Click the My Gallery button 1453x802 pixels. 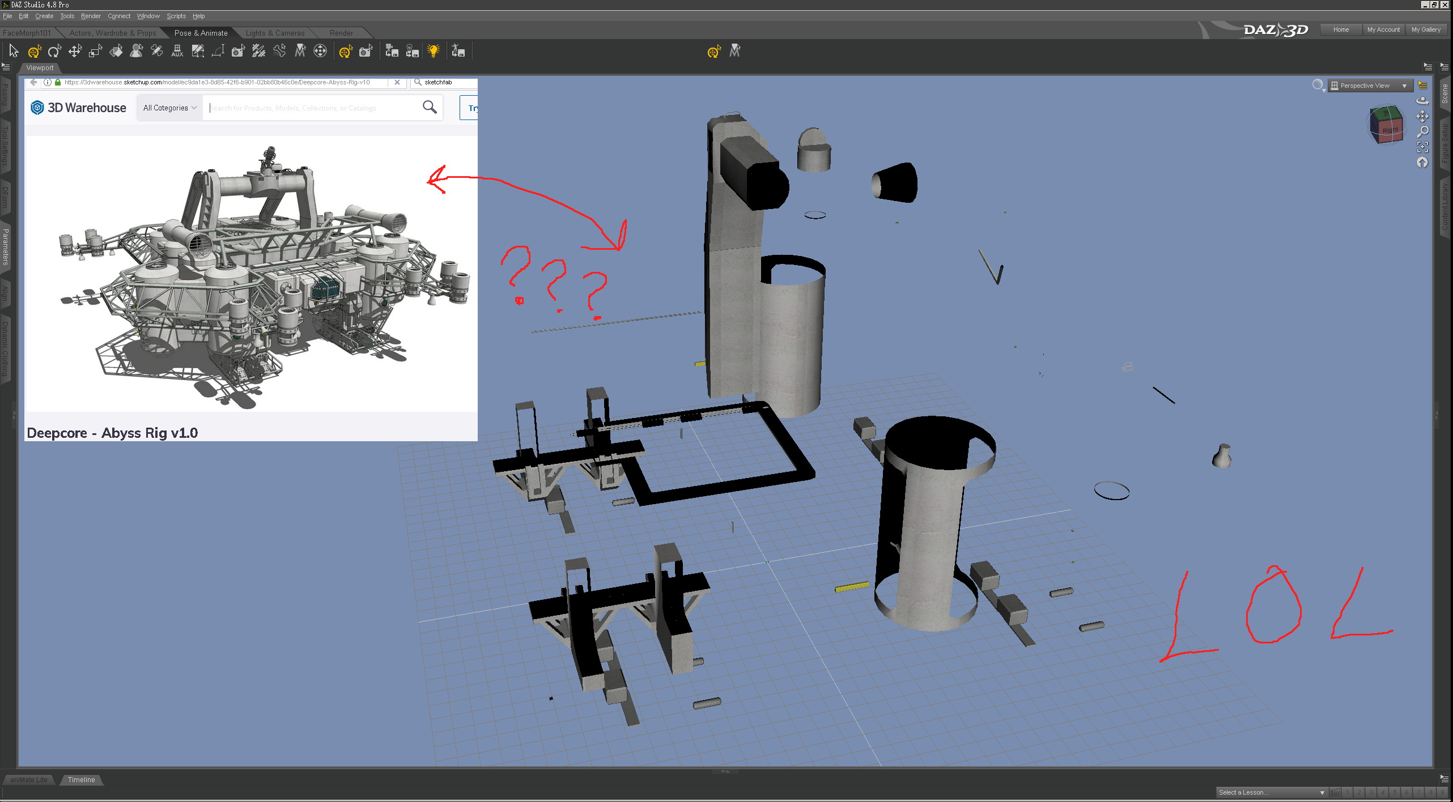pyautogui.click(x=1425, y=29)
